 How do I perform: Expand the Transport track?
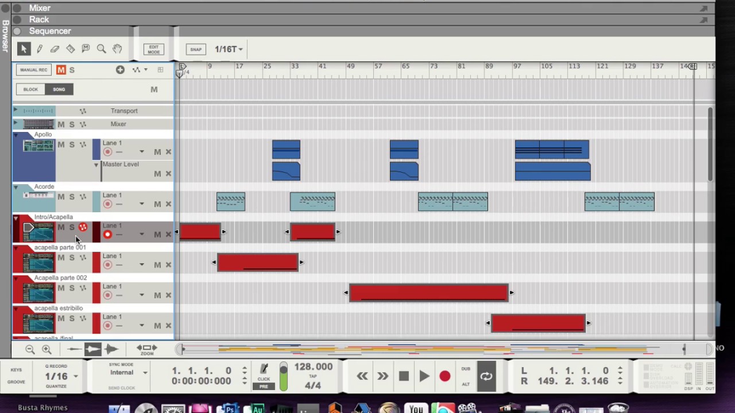16,110
